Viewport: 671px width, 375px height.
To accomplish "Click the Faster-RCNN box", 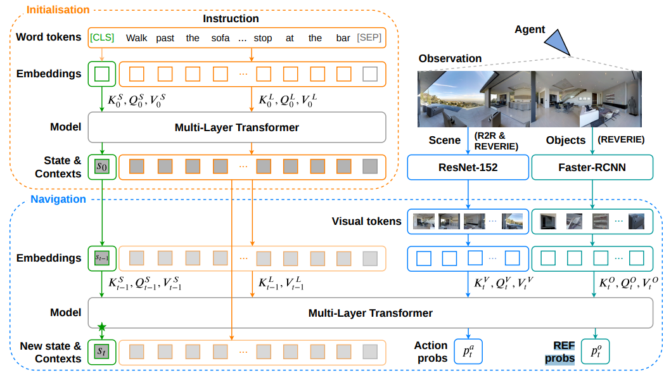I will (x=594, y=168).
